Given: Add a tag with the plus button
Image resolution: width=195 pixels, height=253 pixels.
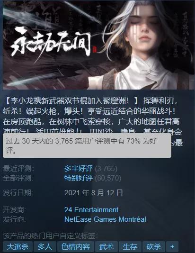Looking at the screenshot, I should point(172,247).
